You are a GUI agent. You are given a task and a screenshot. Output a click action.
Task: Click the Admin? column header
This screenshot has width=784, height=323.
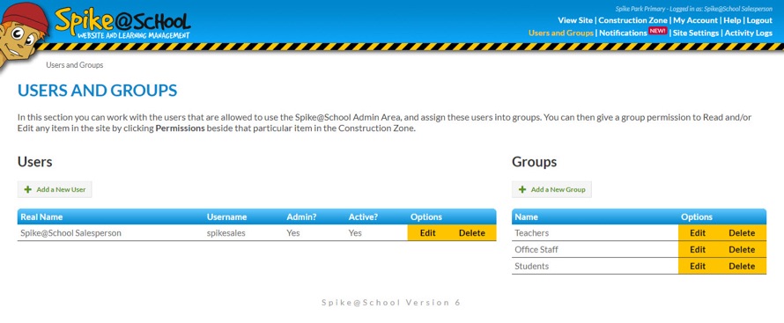pos(301,217)
